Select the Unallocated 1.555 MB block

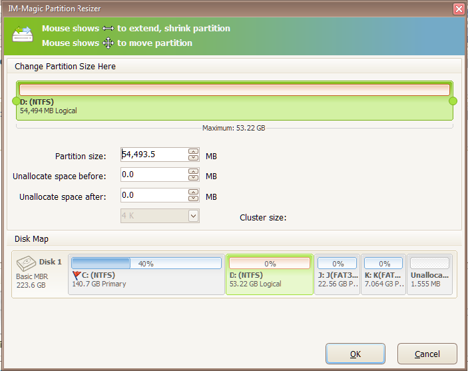click(430, 274)
